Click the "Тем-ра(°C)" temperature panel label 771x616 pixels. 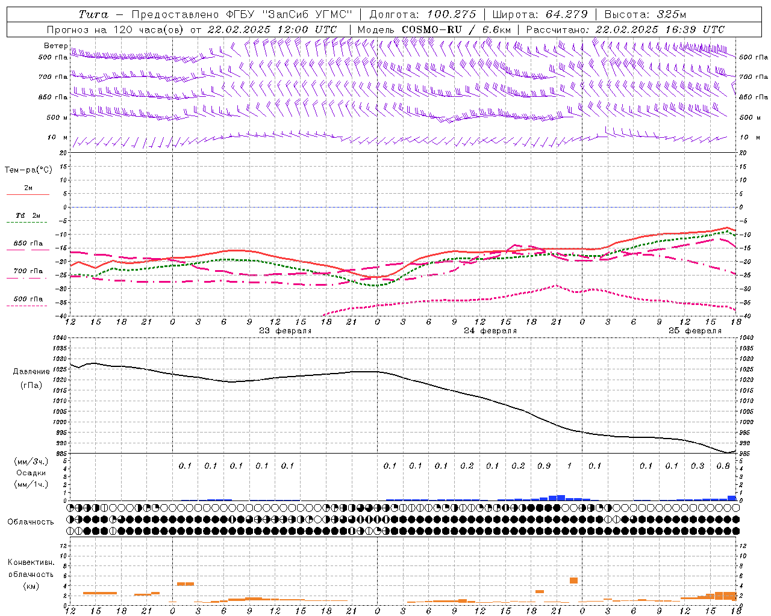click(28, 170)
